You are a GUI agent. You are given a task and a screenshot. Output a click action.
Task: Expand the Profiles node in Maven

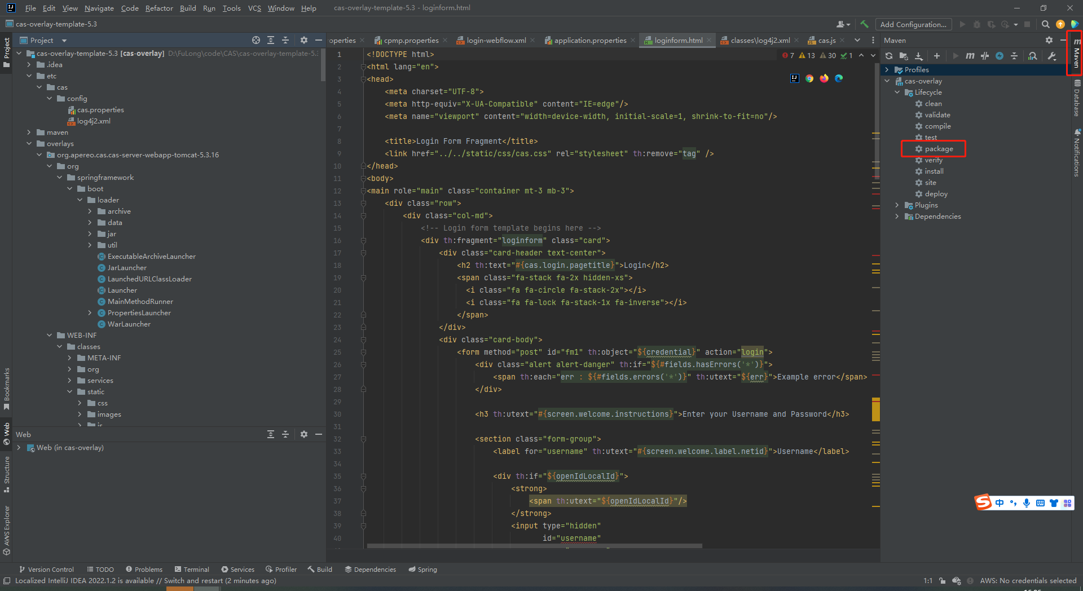click(x=887, y=70)
